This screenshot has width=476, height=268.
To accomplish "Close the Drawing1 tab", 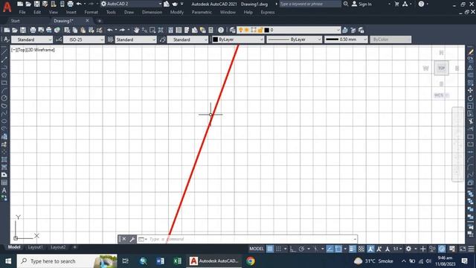I will (x=88, y=21).
